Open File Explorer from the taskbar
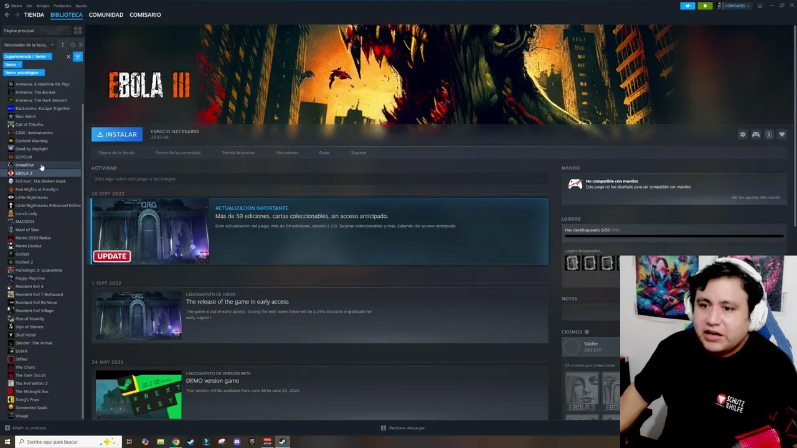Screen dimensions: 797x448 pos(160,442)
